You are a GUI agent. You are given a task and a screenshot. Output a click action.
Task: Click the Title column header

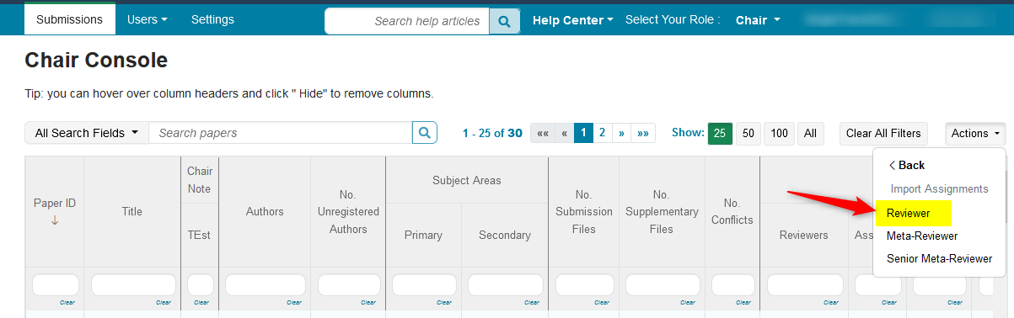[132, 212]
